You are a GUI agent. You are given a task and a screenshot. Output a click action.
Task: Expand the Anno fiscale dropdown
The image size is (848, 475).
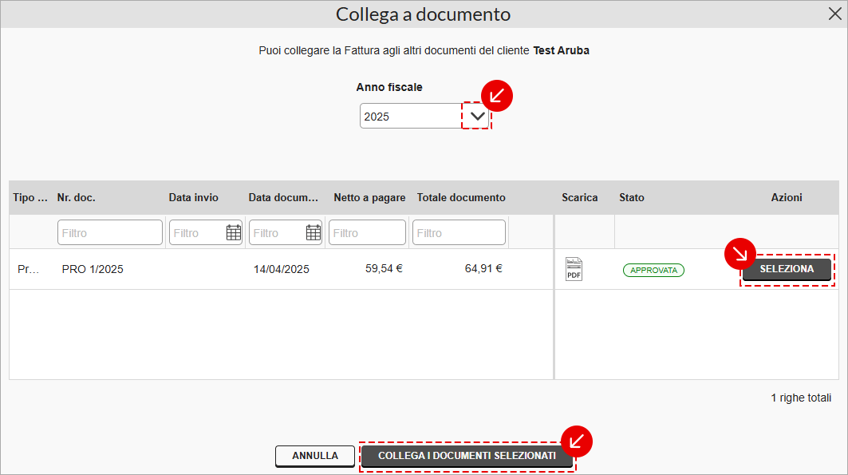coord(476,116)
